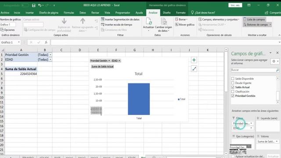Open Campos, elementos y conjuntos
This screenshot has width=281, height=158.
(x=219, y=19)
